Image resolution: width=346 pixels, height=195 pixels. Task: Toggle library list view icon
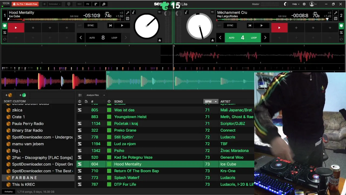(80, 95)
